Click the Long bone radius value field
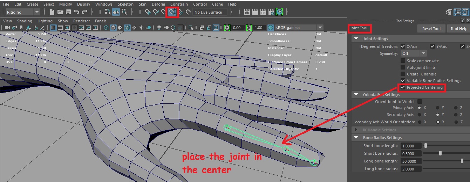 (410, 169)
